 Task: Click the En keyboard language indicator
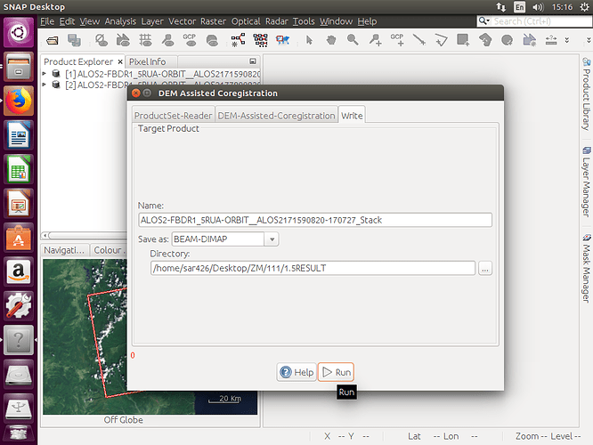pos(520,7)
